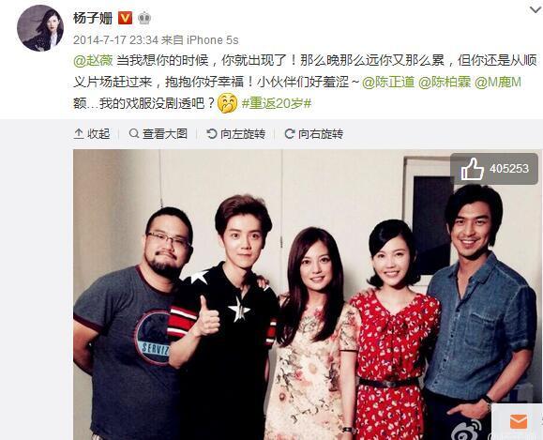This screenshot has height=440, width=543.
Task: Click the group photo image
Action: (308, 295)
